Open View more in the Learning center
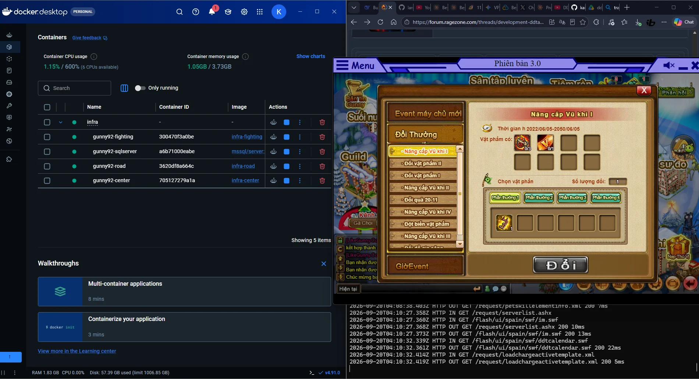Screen dimensions: 699x379 click(x=77, y=351)
